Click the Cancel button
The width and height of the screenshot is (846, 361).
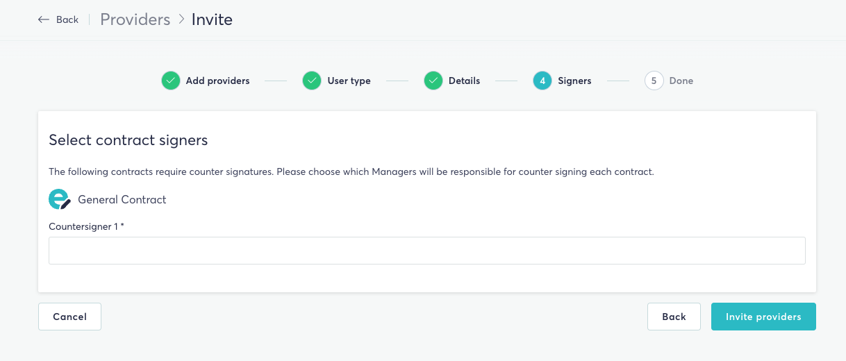[69, 317]
